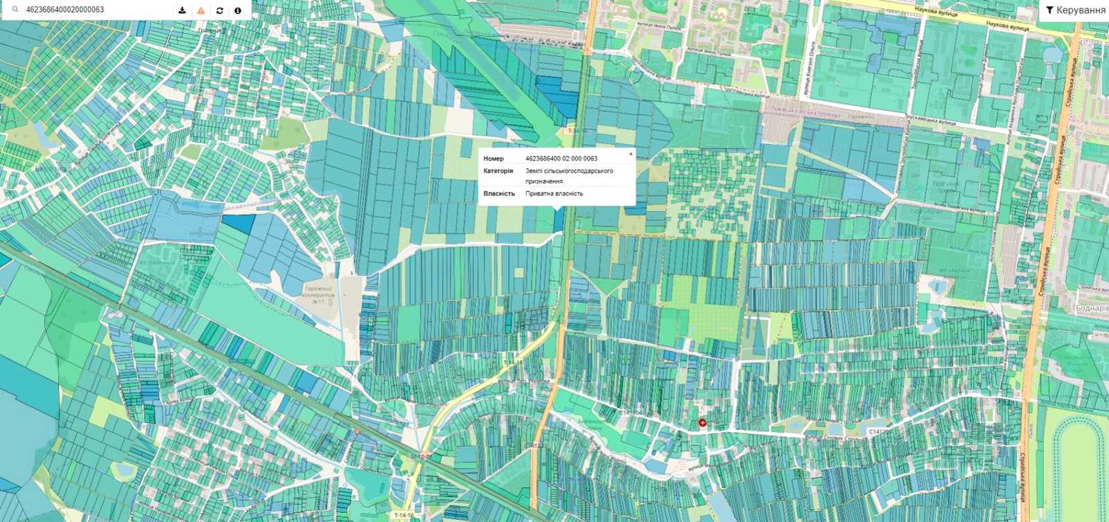Select parcel number 4623686400:02:000:0063 in popup
1109x522 pixels.
(x=561, y=159)
